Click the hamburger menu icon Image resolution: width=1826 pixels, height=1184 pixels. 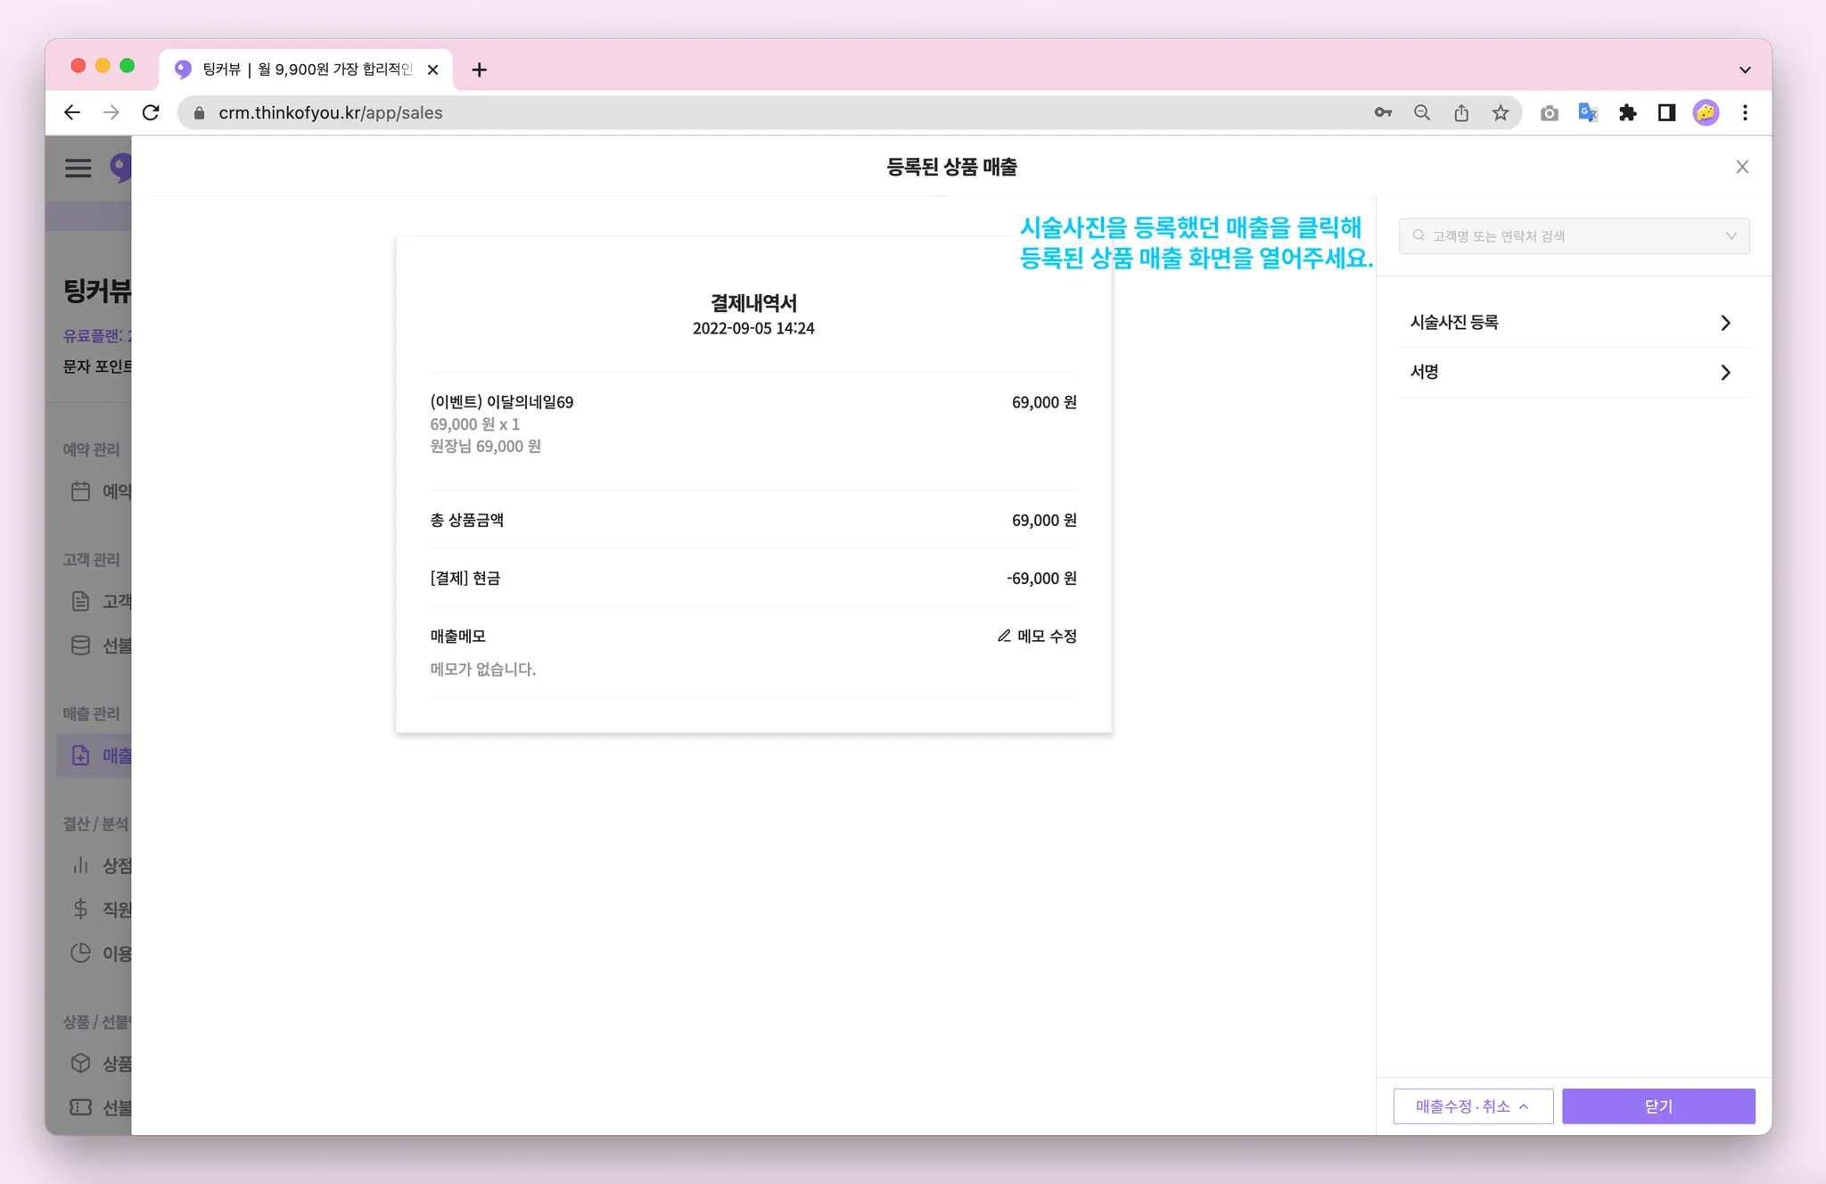tap(78, 168)
